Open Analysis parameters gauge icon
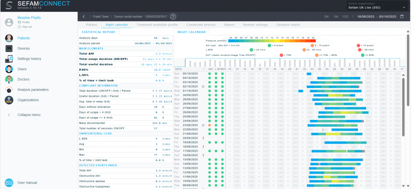The image size is (411, 189). click(x=9, y=90)
